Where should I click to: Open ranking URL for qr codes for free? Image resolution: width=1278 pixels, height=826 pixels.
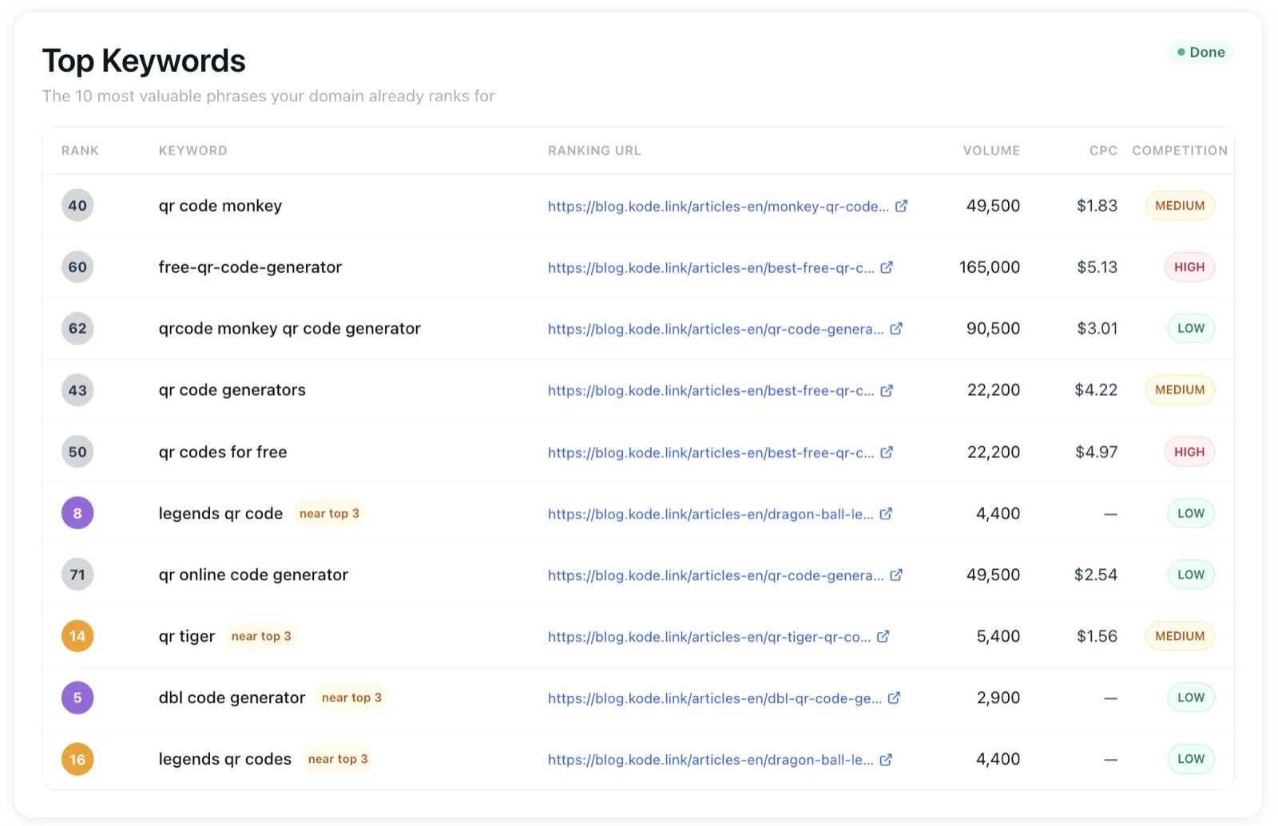pos(711,452)
